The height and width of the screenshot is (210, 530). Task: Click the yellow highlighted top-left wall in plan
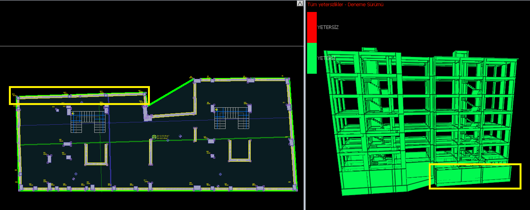coord(79,96)
